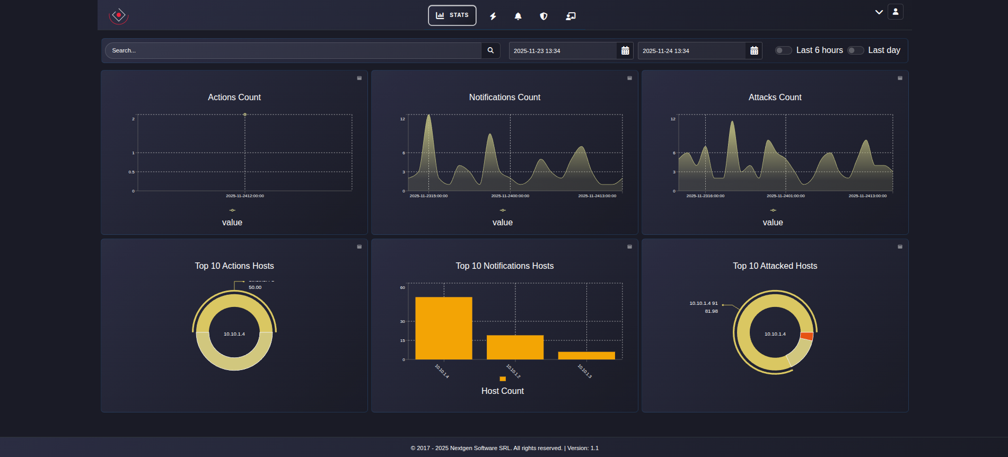Viewport: 1008px width, 457px height.
Task: Click the Notifications Count title
Action: (505, 97)
